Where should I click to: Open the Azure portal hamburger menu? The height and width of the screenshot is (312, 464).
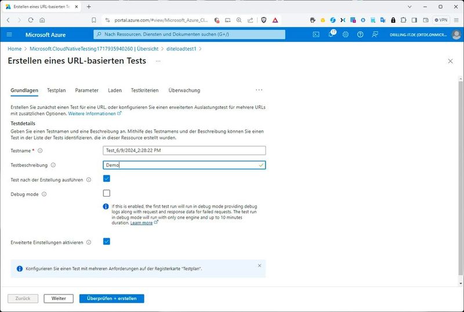pyautogui.click(x=9, y=35)
